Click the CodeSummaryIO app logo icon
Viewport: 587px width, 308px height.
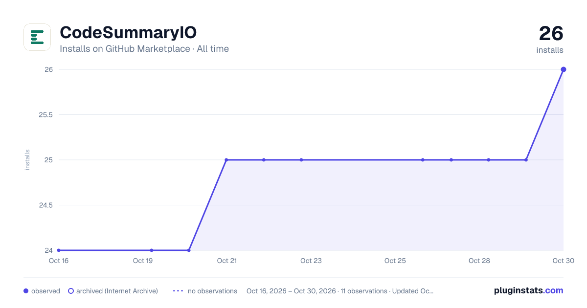37,37
